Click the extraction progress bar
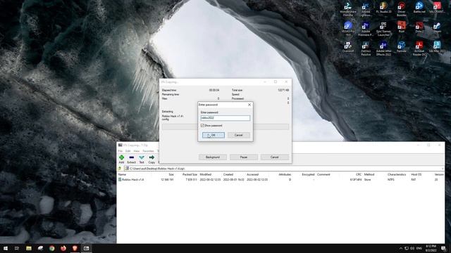 (x=225, y=127)
